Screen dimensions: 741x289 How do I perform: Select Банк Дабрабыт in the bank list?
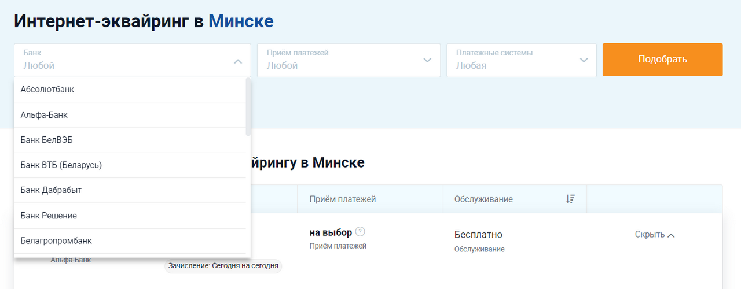tap(51, 190)
